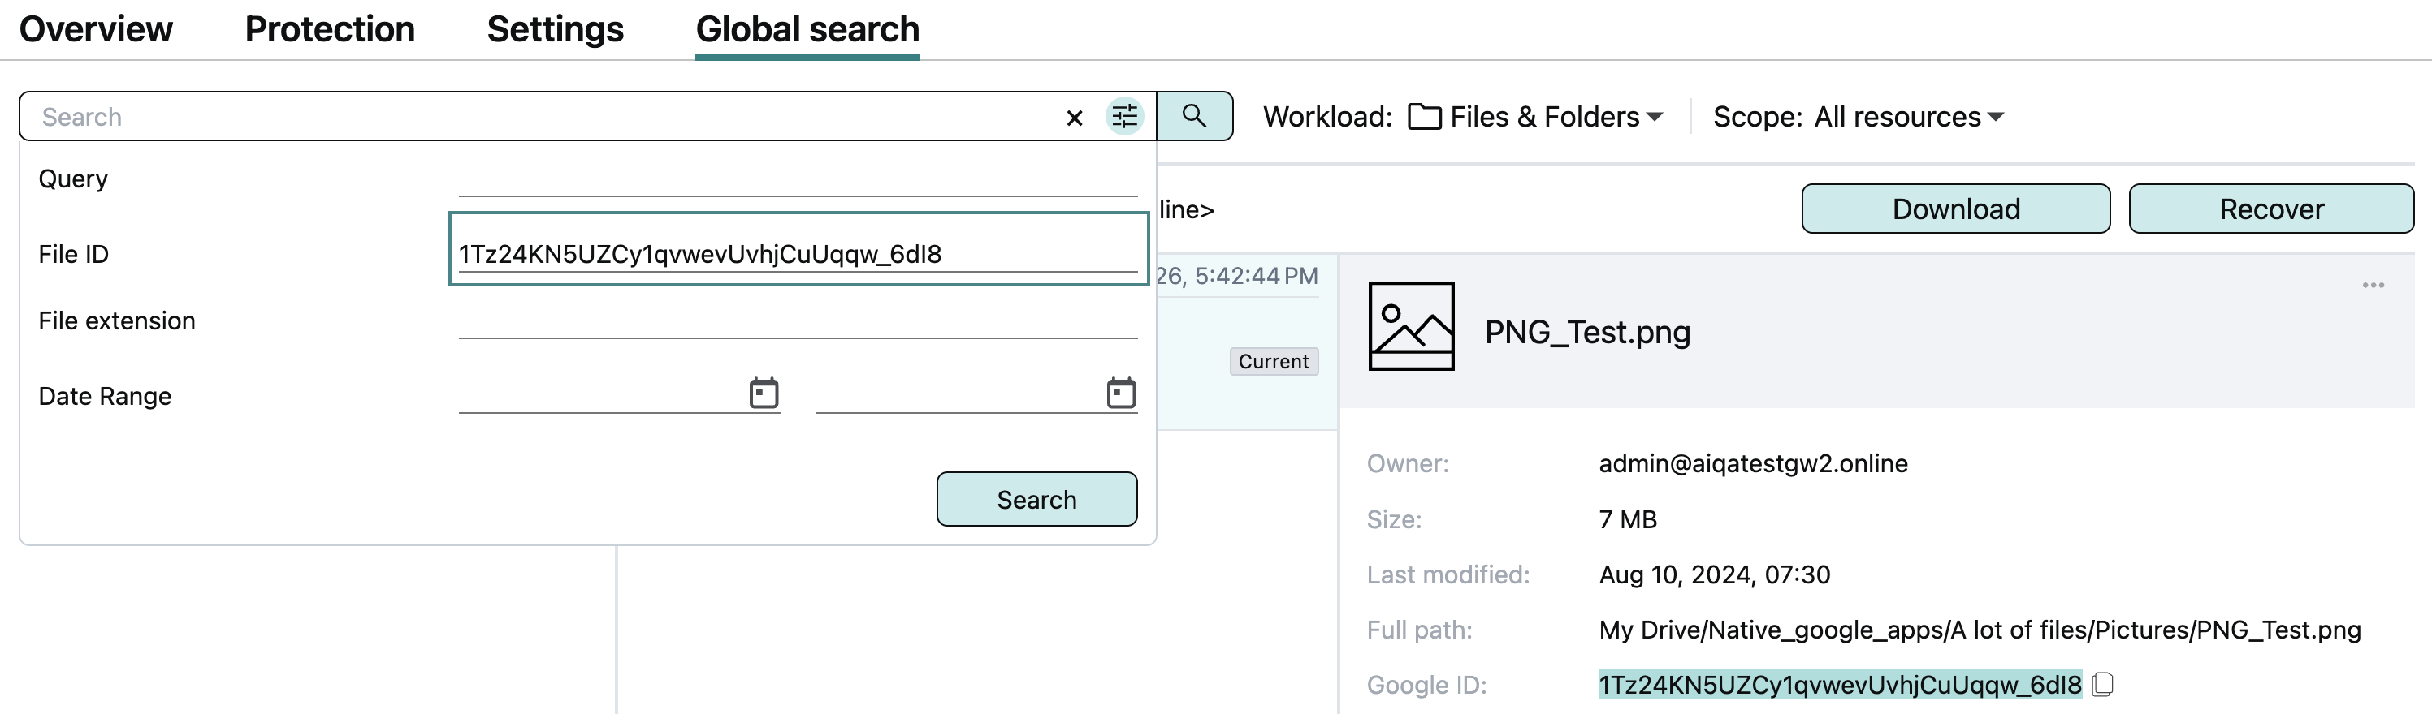Open the end date calendar picker

pos(1121,394)
